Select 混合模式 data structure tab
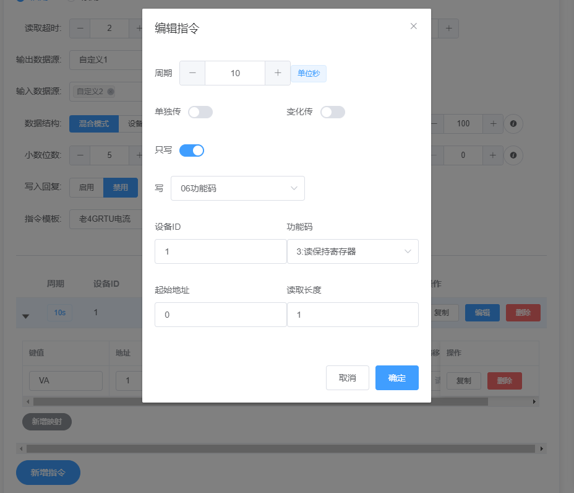 click(93, 124)
